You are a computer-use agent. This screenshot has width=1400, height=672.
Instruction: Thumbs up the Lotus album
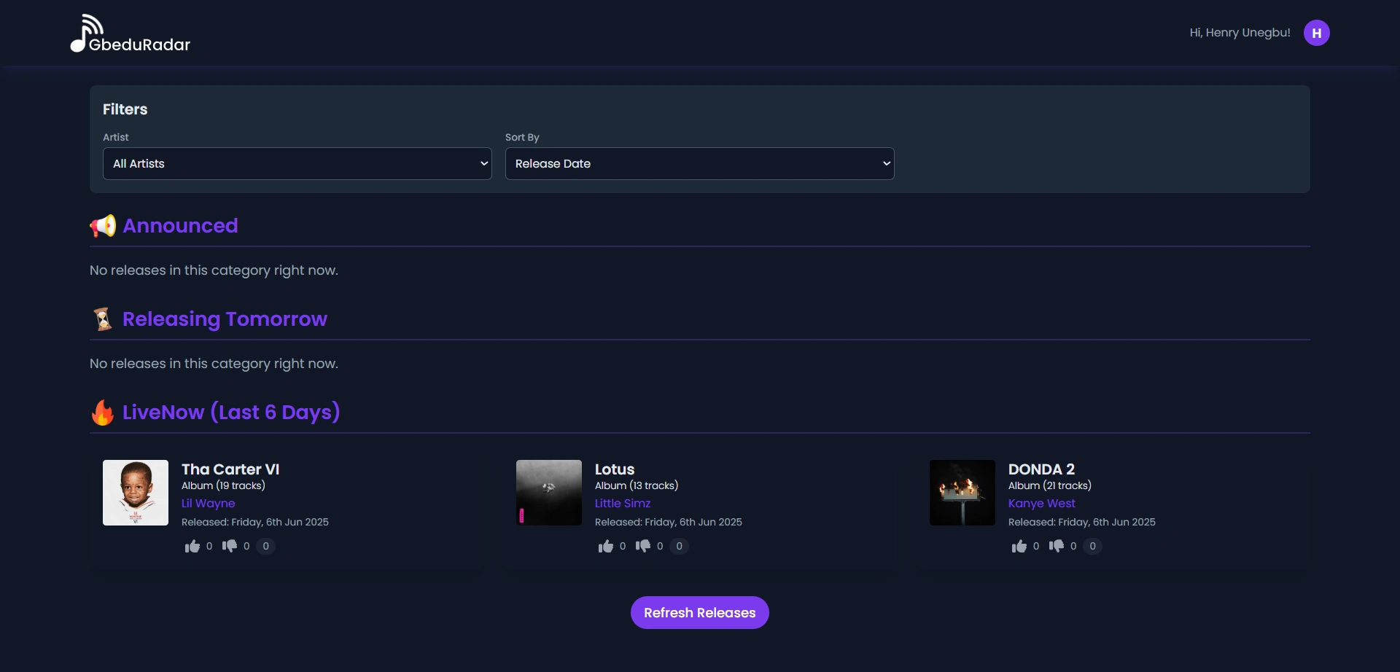click(606, 546)
